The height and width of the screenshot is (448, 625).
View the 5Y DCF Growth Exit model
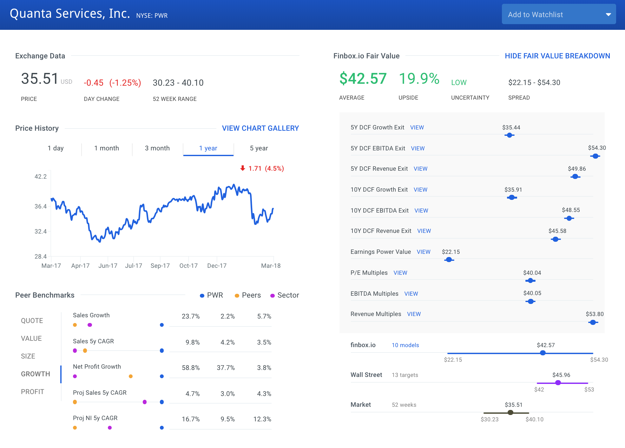click(417, 128)
